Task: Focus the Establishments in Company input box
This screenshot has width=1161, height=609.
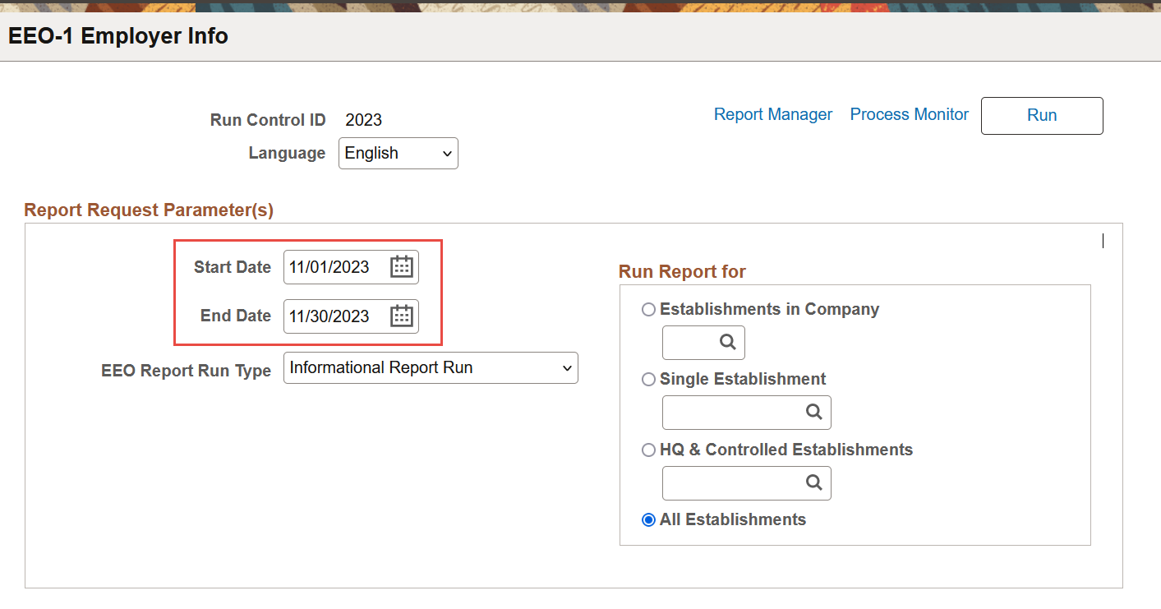Action: 689,343
